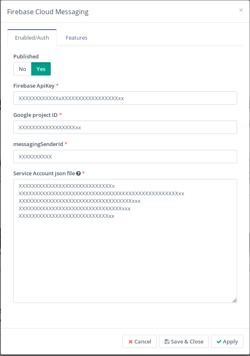Switch to the Features tab
Image resolution: width=250 pixels, height=356 pixels.
pos(77,38)
